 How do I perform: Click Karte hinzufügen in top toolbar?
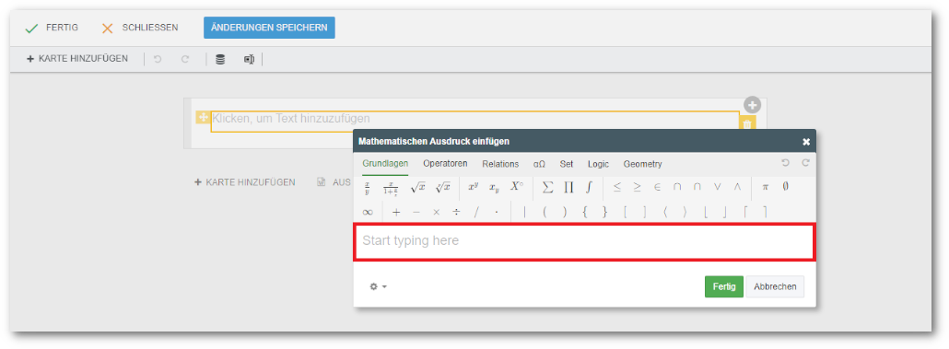click(77, 59)
